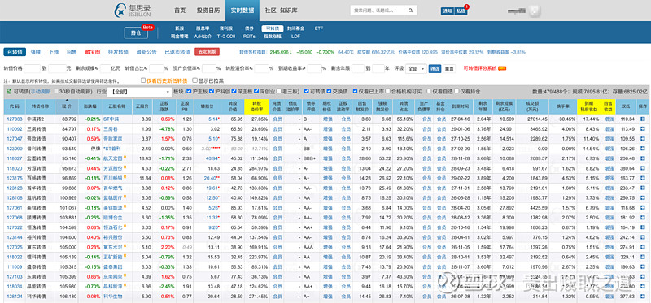This screenshot has width=651, height=303.
Task: Uncheck the 深主板 checkbox
Action: 234,91
